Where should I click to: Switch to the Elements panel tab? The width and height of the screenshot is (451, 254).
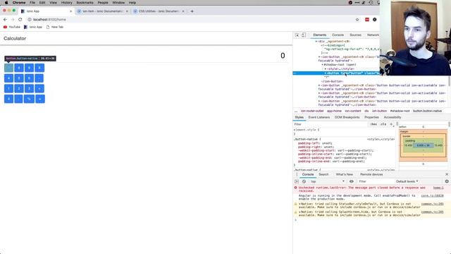tap(319, 35)
